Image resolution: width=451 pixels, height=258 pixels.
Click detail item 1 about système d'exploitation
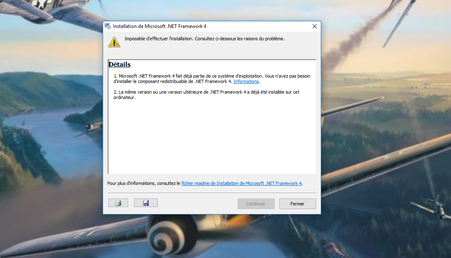pos(212,79)
